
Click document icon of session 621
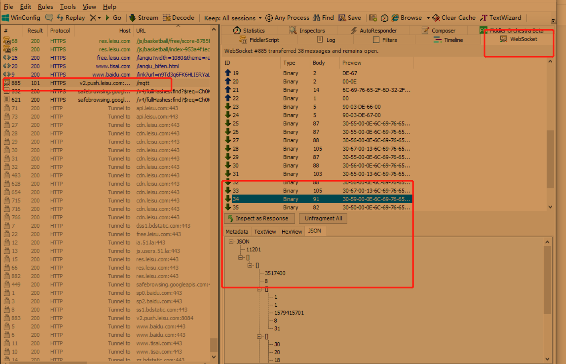point(7,100)
